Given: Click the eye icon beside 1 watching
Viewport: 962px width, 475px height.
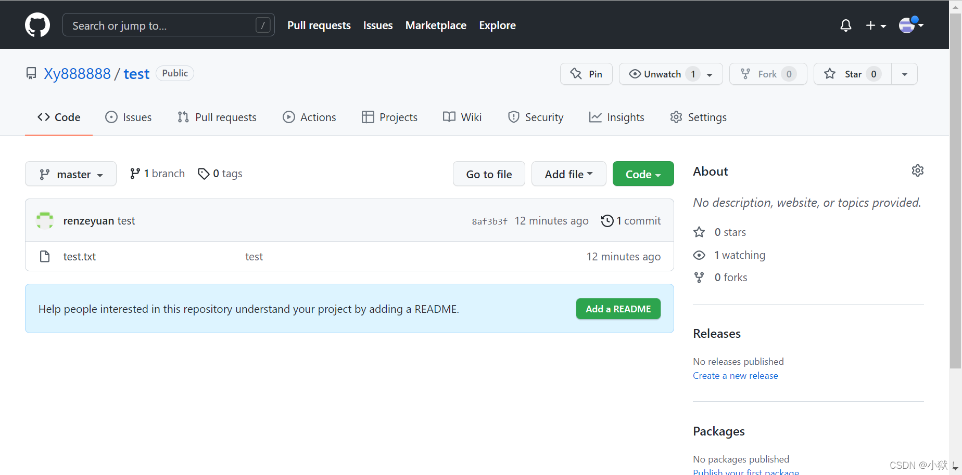Looking at the screenshot, I should pos(699,255).
